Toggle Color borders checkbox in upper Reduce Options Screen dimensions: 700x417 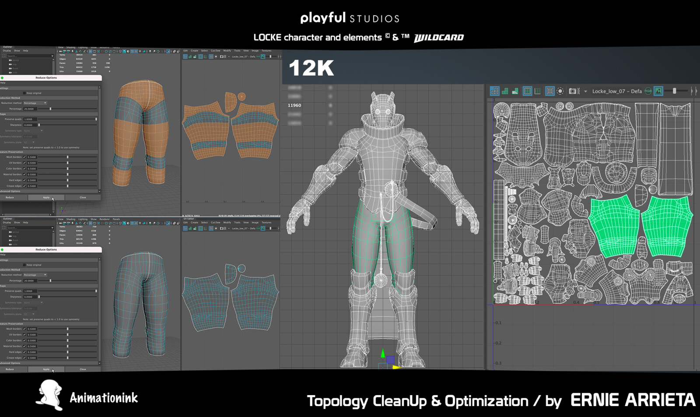(x=24, y=168)
